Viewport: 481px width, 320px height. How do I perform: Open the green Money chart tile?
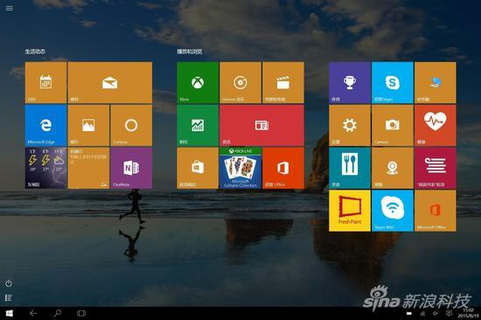[198, 125]
